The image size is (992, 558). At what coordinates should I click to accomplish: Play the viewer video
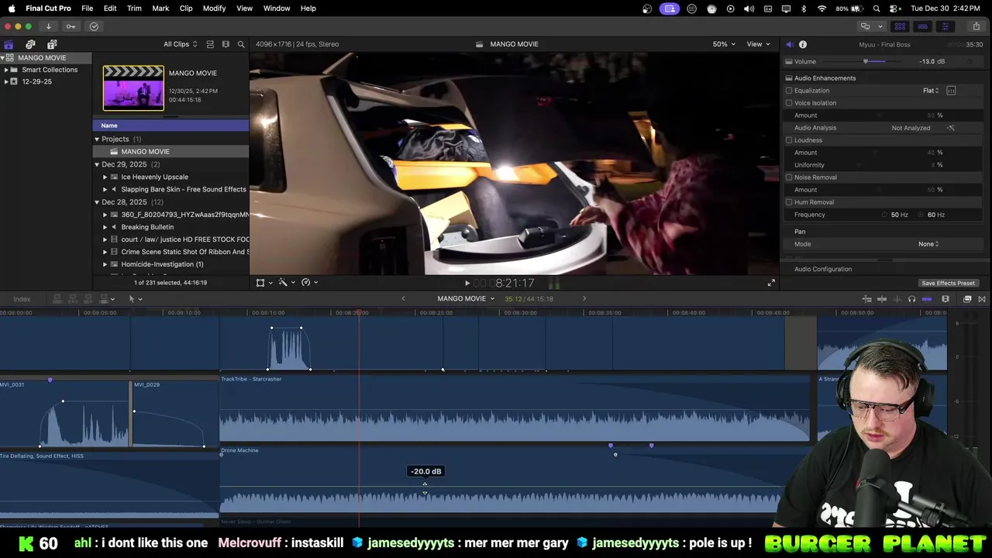pyautogui.click(x=467, y=284)
